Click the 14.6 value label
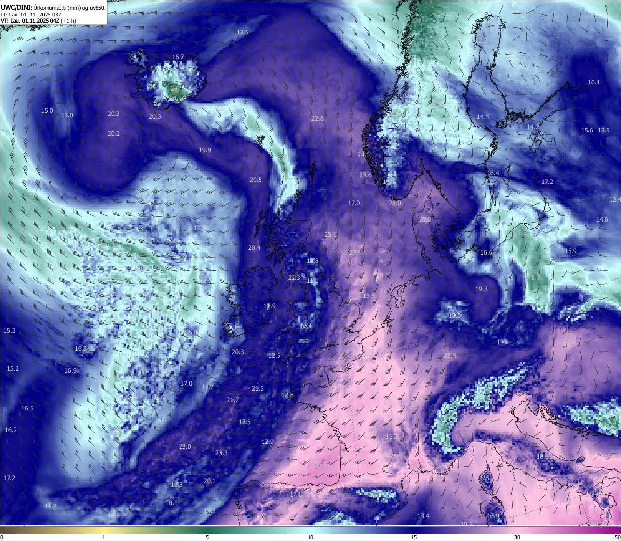This screenshot has width=621, height=541. pos(602,220)
